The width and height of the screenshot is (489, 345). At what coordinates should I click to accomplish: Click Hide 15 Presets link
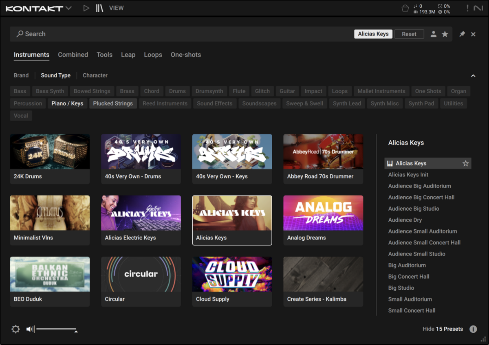(443, 329)
